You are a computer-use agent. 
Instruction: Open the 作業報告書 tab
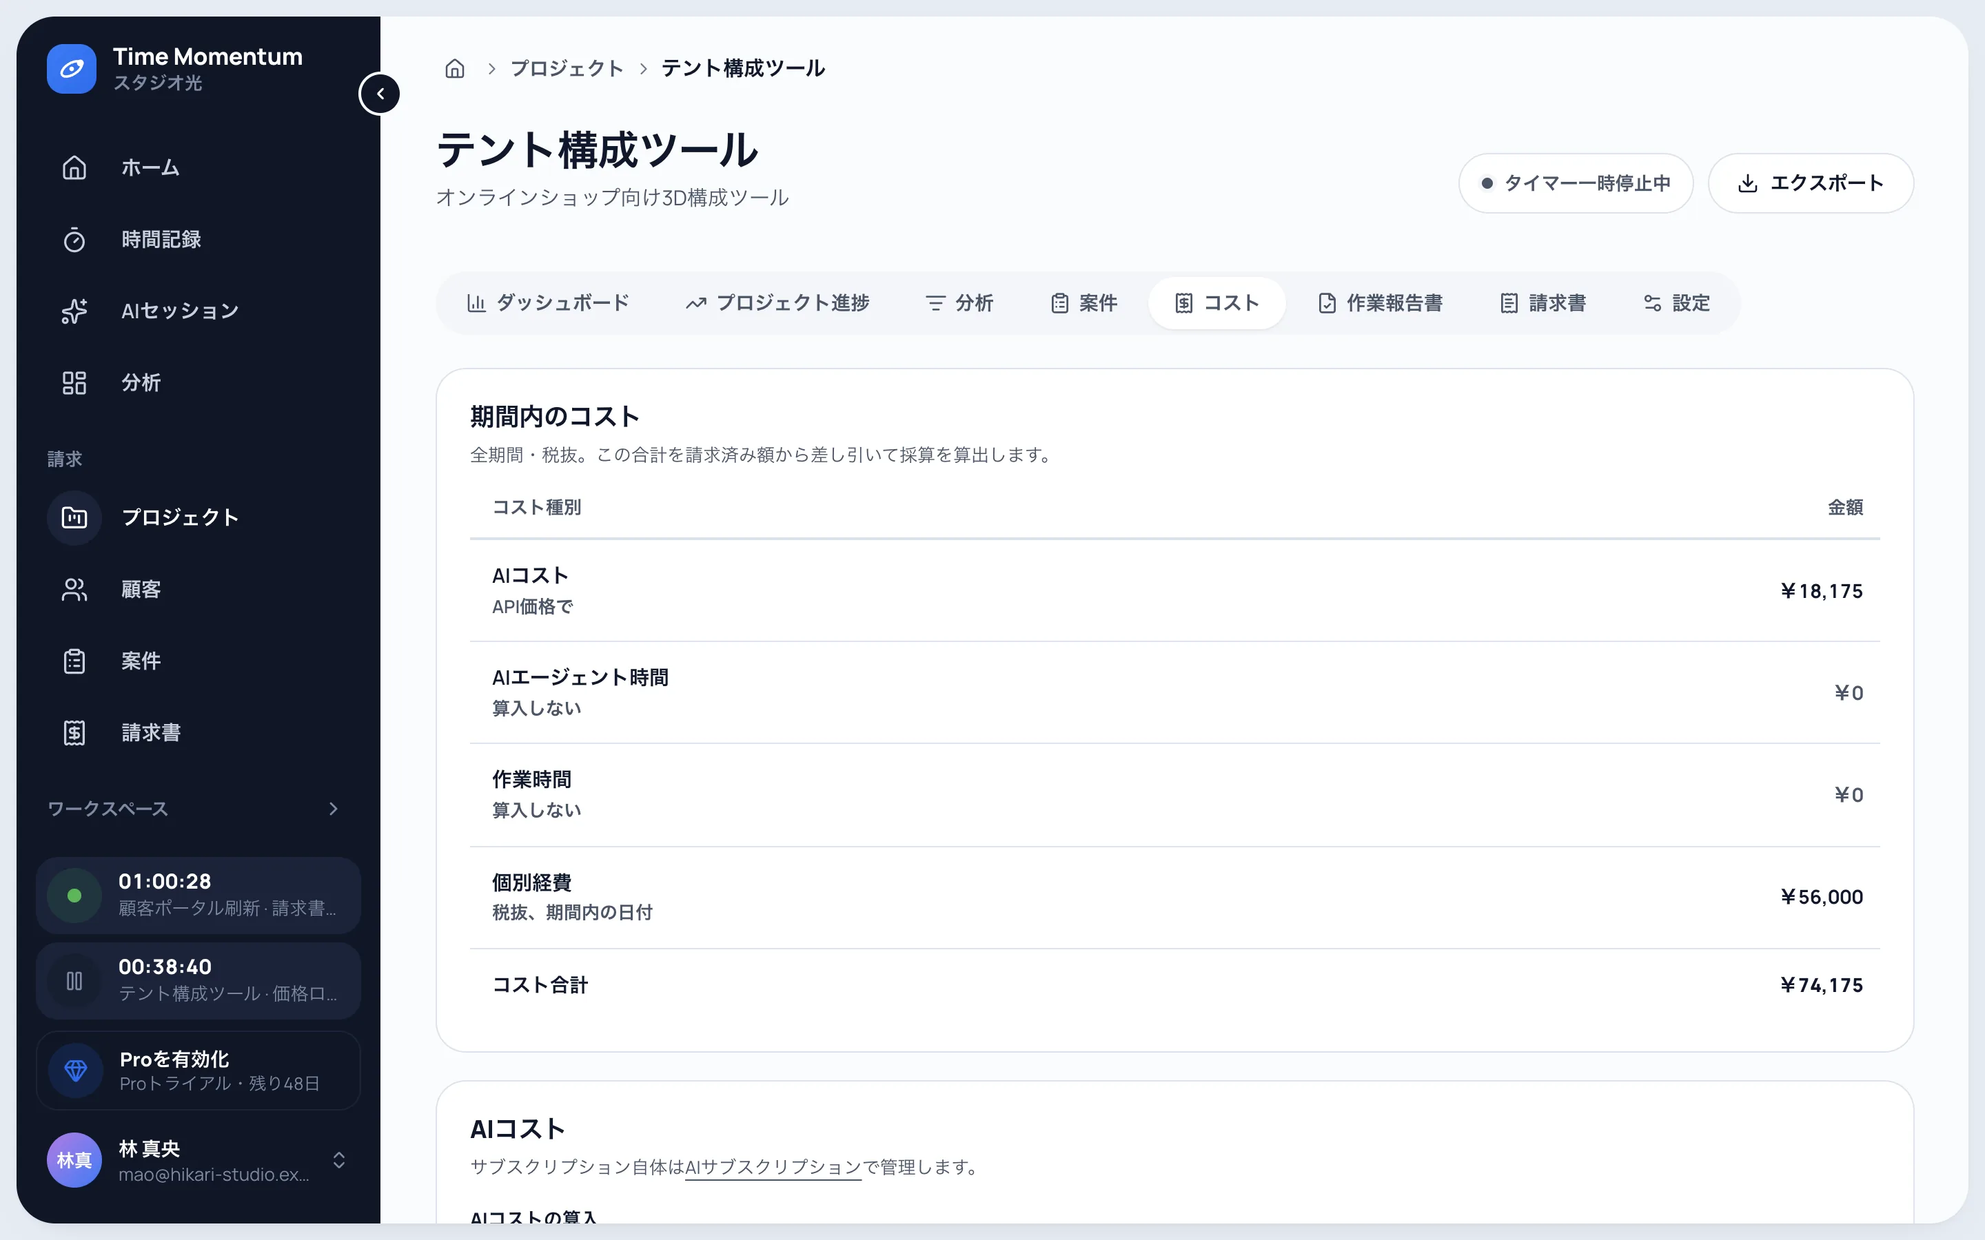coord(1381,303)
